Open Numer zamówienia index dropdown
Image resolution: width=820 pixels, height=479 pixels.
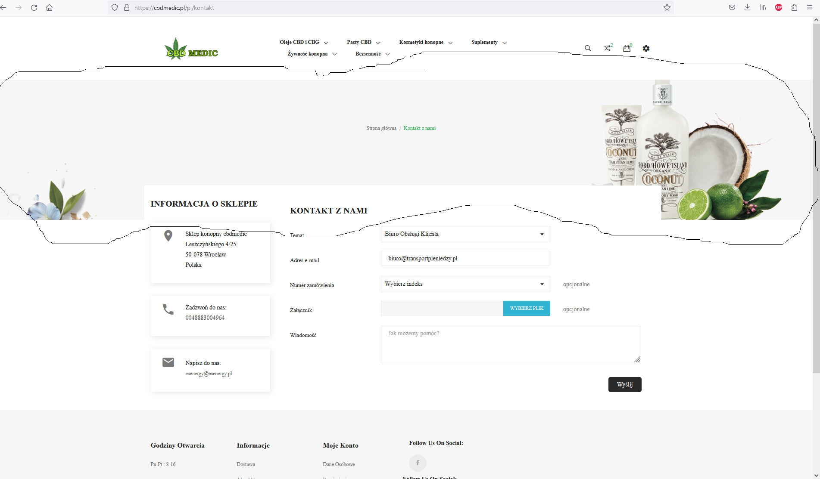pos(465,284)
